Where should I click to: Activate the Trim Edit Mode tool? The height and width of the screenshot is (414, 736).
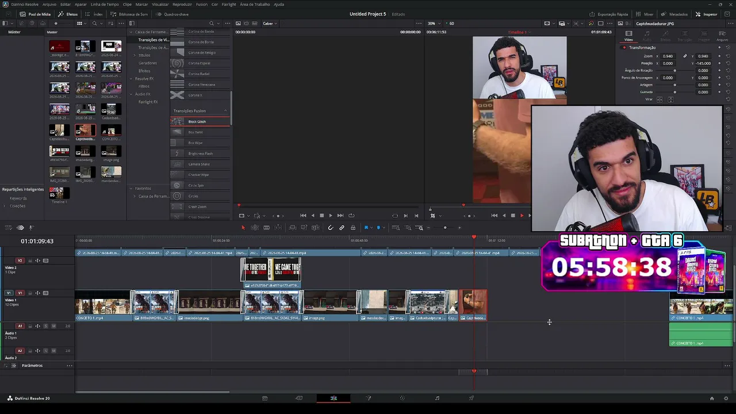pos(255,228)
